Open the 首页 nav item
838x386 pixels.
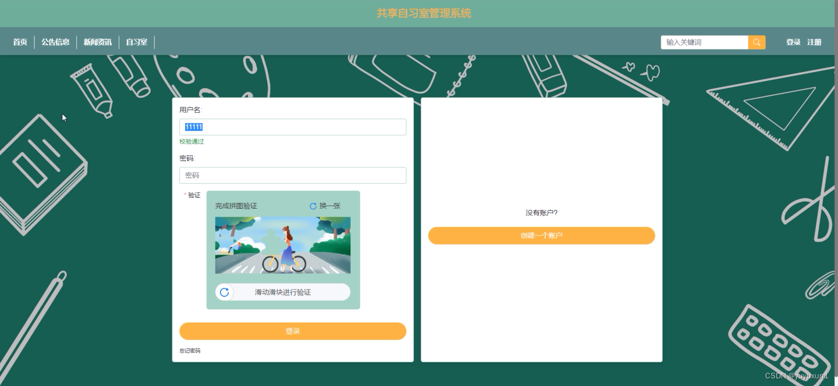20,42
